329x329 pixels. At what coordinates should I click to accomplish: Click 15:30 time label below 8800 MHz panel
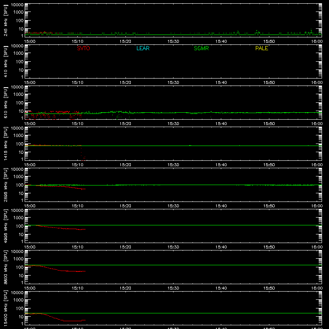coord(173,288)
